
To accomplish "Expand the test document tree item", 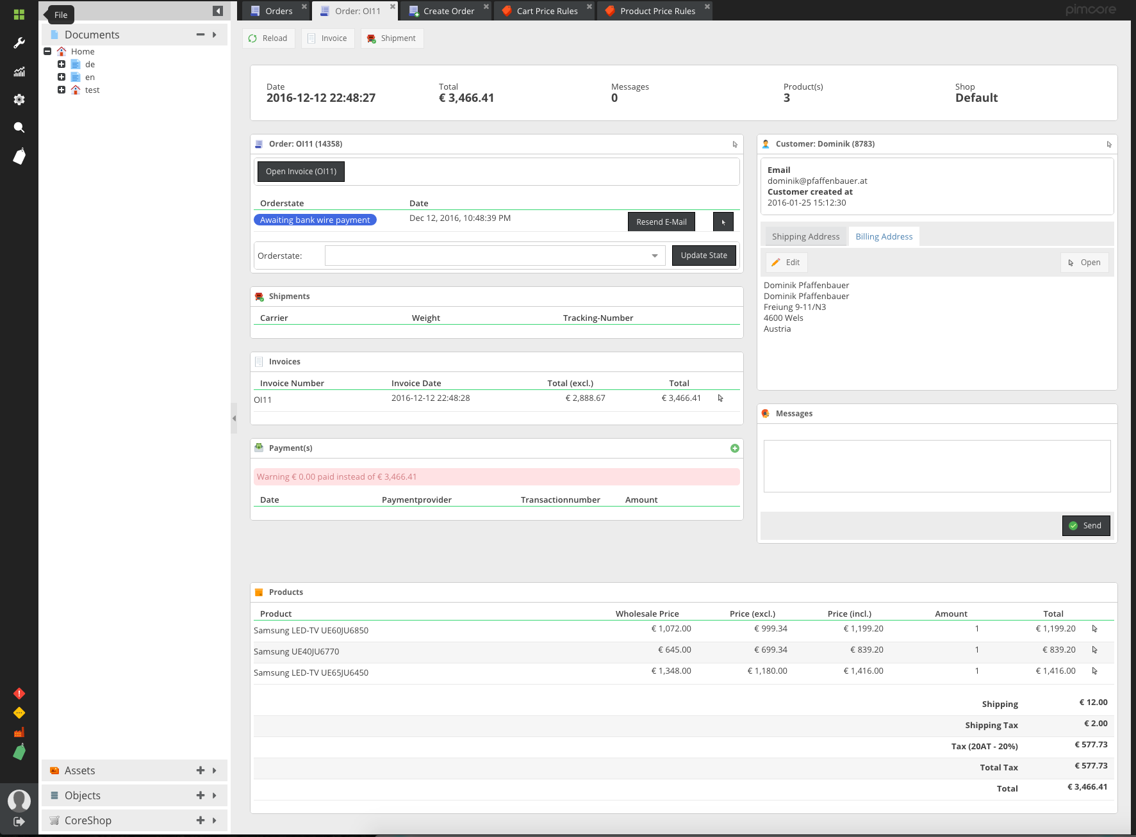I will [62, 90].
